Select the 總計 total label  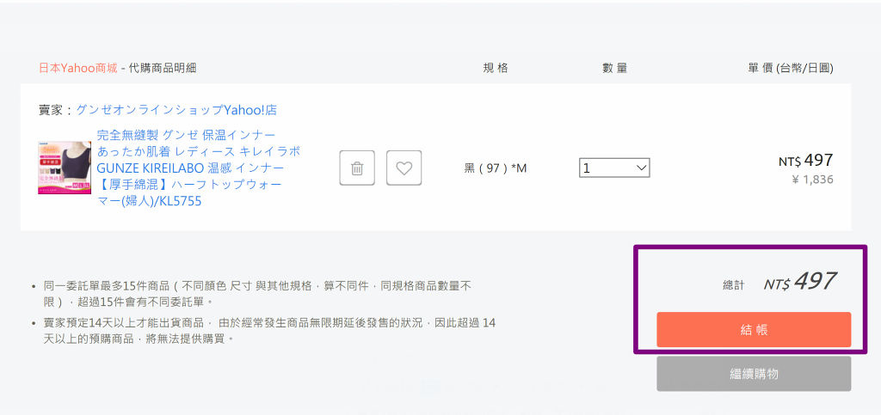click(x=733, y=285)
